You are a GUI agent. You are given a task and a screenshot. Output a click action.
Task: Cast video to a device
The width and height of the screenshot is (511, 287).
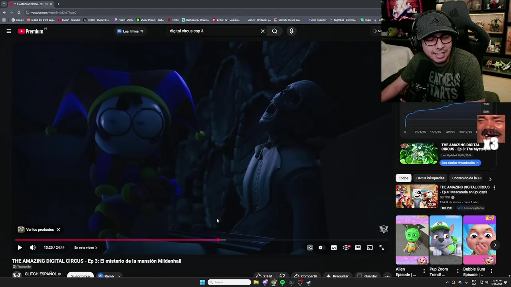(x=370, y=248)
